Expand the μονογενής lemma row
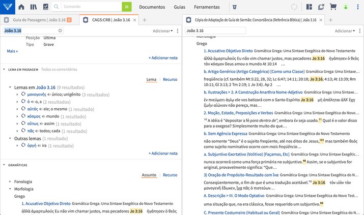Image resolution: width=364 pixels, height=215 pixels. [17, 95]
